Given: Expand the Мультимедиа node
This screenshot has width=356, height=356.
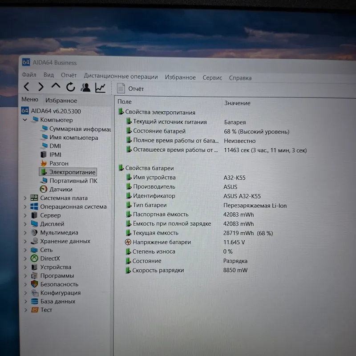Looking at the screenshot, I should 25,232.
